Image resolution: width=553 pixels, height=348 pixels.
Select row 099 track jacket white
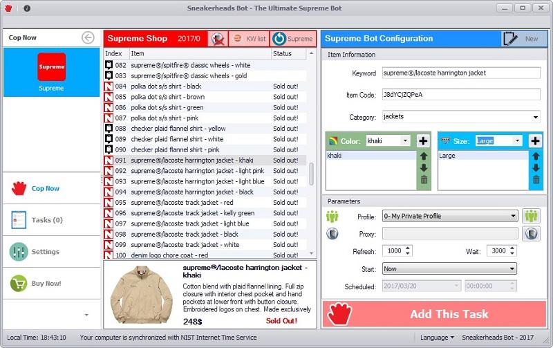pyautogui.click(x=205, y=245)
